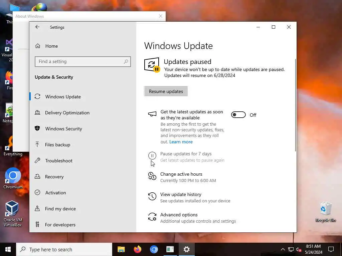The height and width of the screenshot is (256, 342).
Task: Click the Windows Security shield icon
Action: tap(37, 128)
